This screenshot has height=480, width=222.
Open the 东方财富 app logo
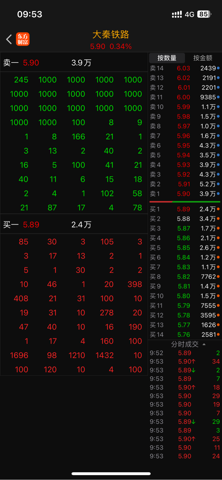pyautogui.click(x=23, y=39)
